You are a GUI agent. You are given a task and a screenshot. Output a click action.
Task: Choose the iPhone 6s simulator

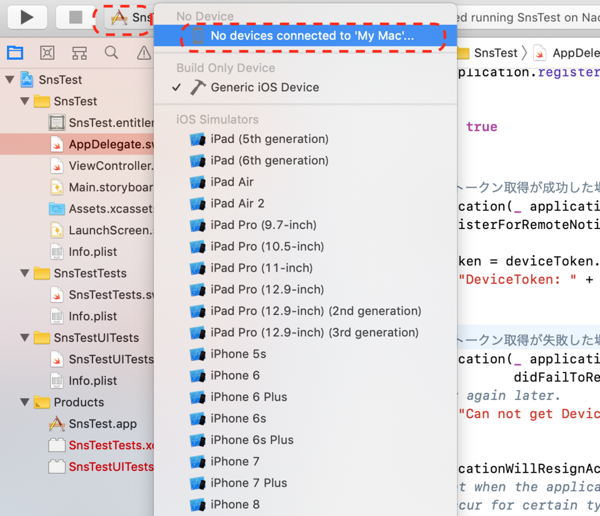(x=305, y=418)
